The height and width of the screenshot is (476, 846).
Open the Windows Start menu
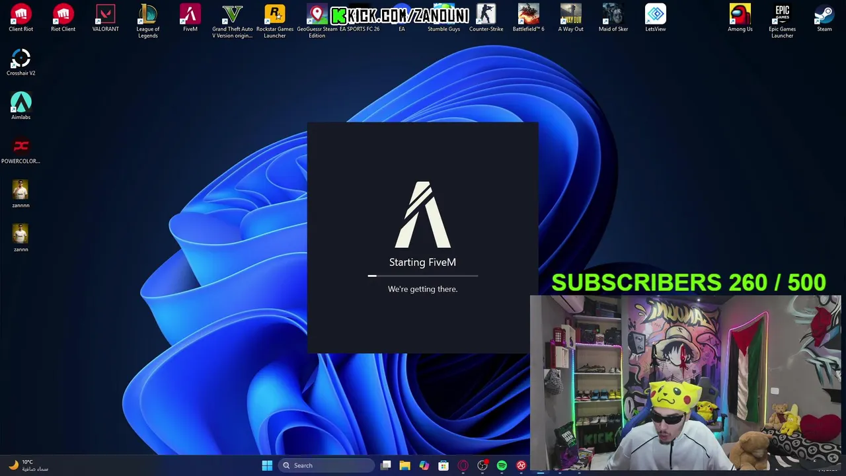pyautogui.click(x=267, y=465)
